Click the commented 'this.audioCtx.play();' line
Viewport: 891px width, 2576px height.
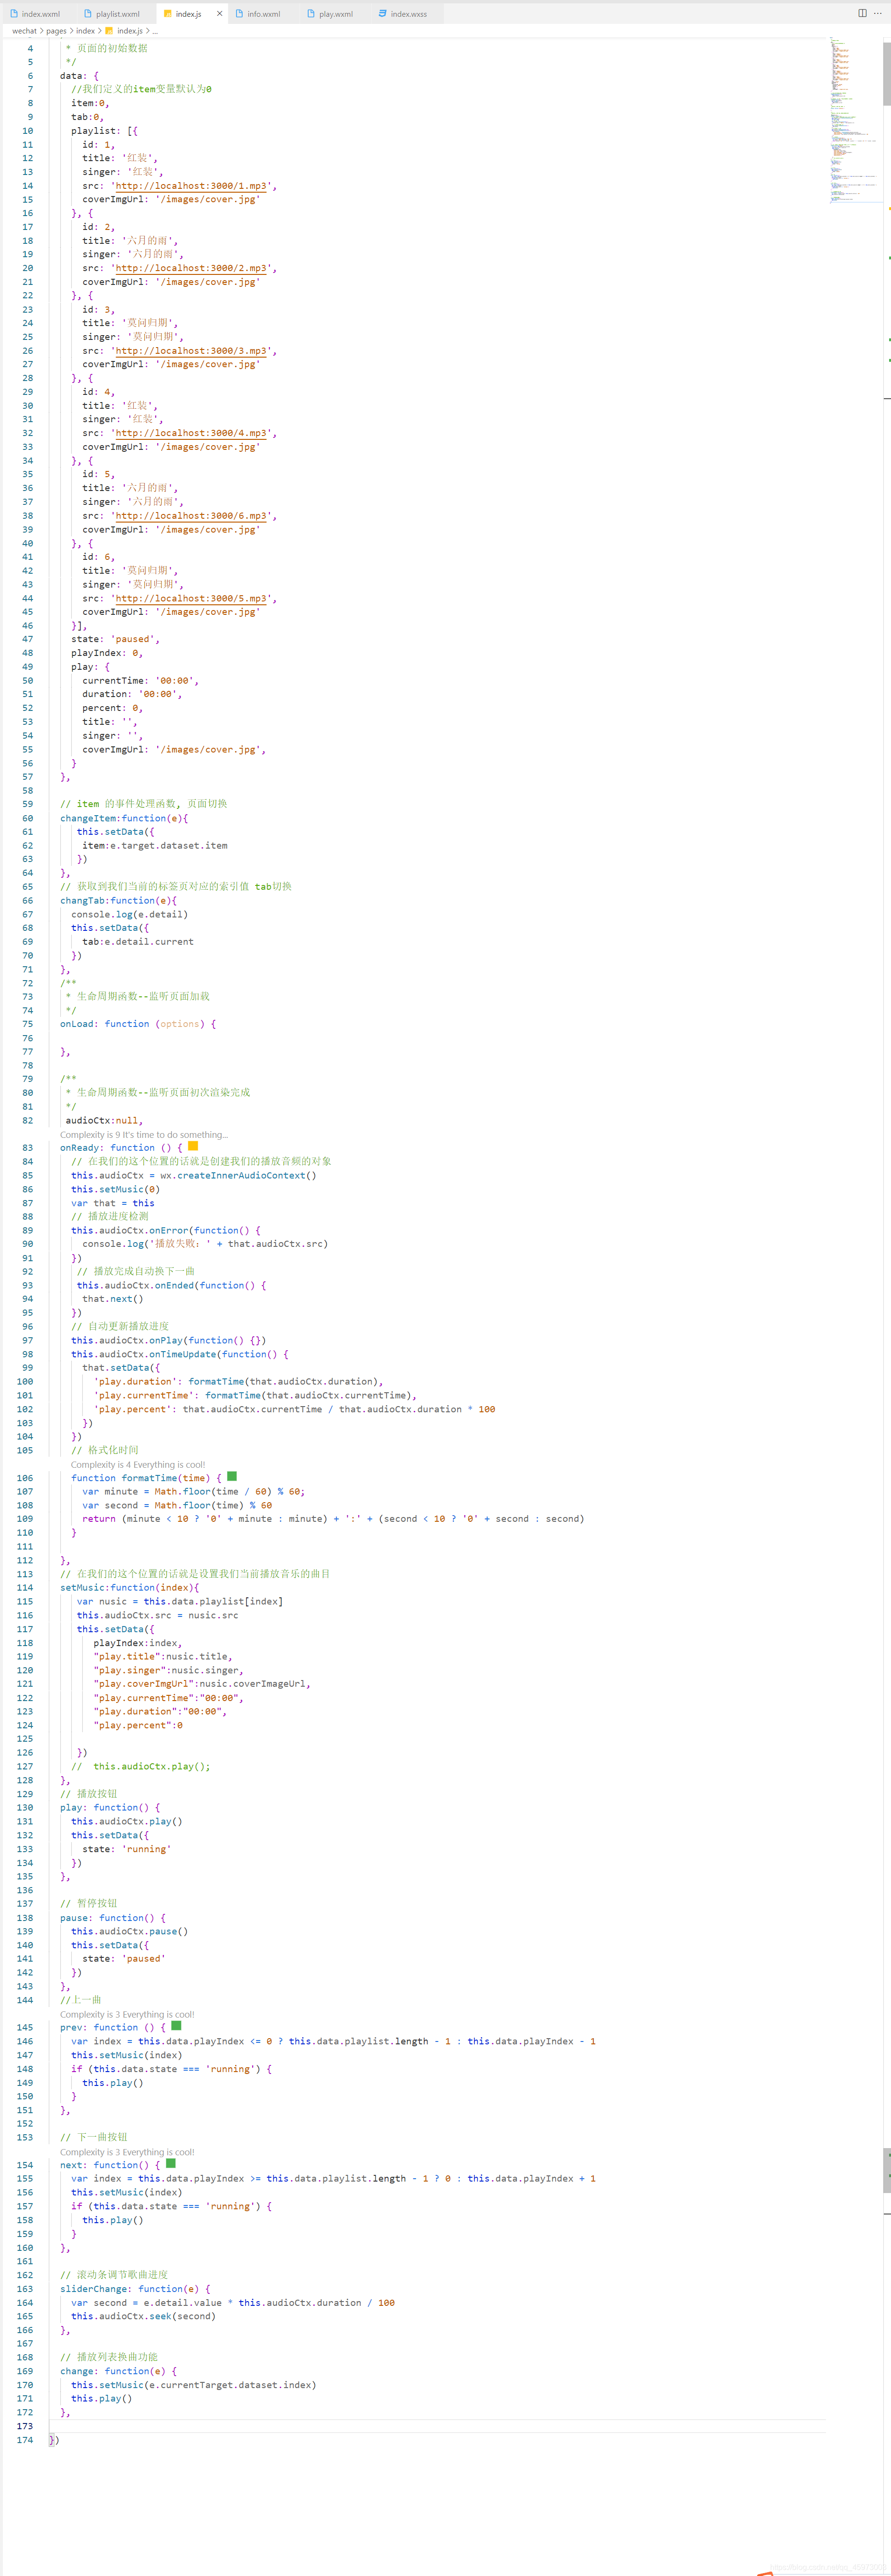141,1767
